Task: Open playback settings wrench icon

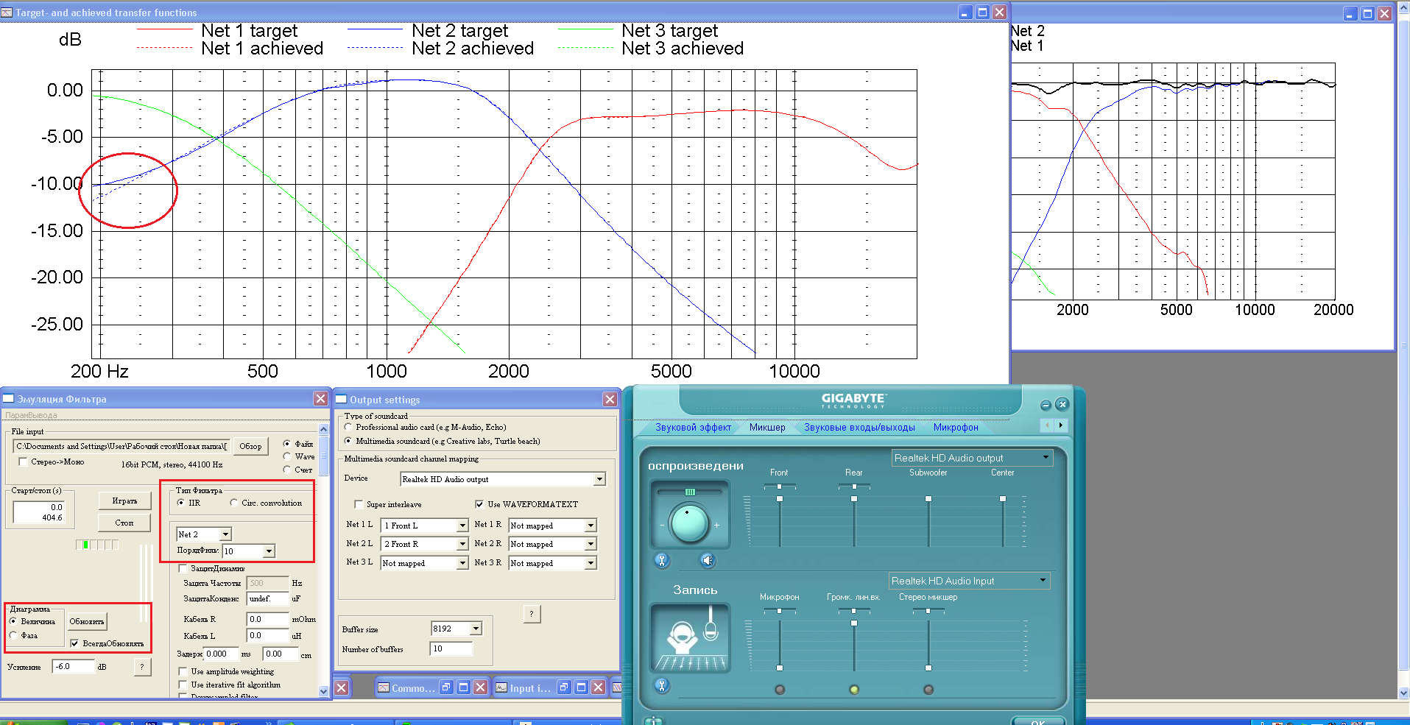Action: pyautogui.click(x=662, y=561)
